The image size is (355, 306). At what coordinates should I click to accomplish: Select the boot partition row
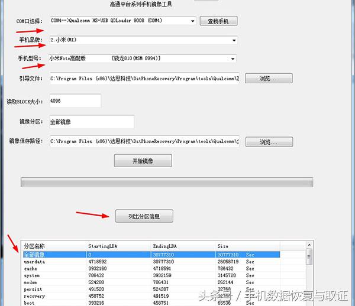coord(151,303)
